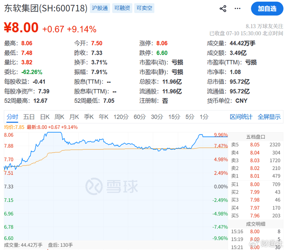This screenshot has width=286, height=250.
Task: Click the 卖1 row price 8.01
Action: (255, 176)
